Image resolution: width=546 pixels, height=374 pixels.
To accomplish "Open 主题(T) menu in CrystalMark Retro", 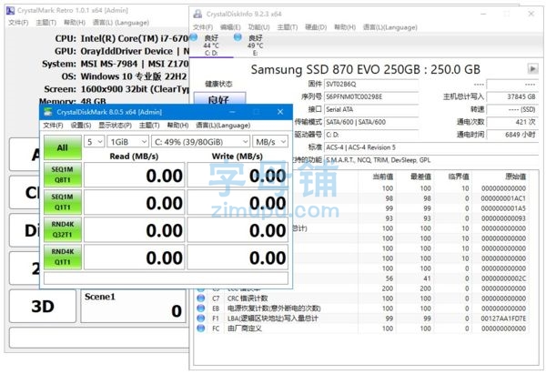I will click(46, 23).
